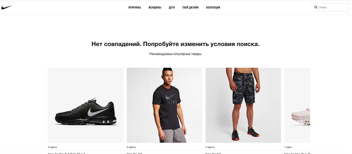This screenshot has height=154, width=352.
Task: Select the black Air Max sneaker image
Action: [x=86, y=105]
